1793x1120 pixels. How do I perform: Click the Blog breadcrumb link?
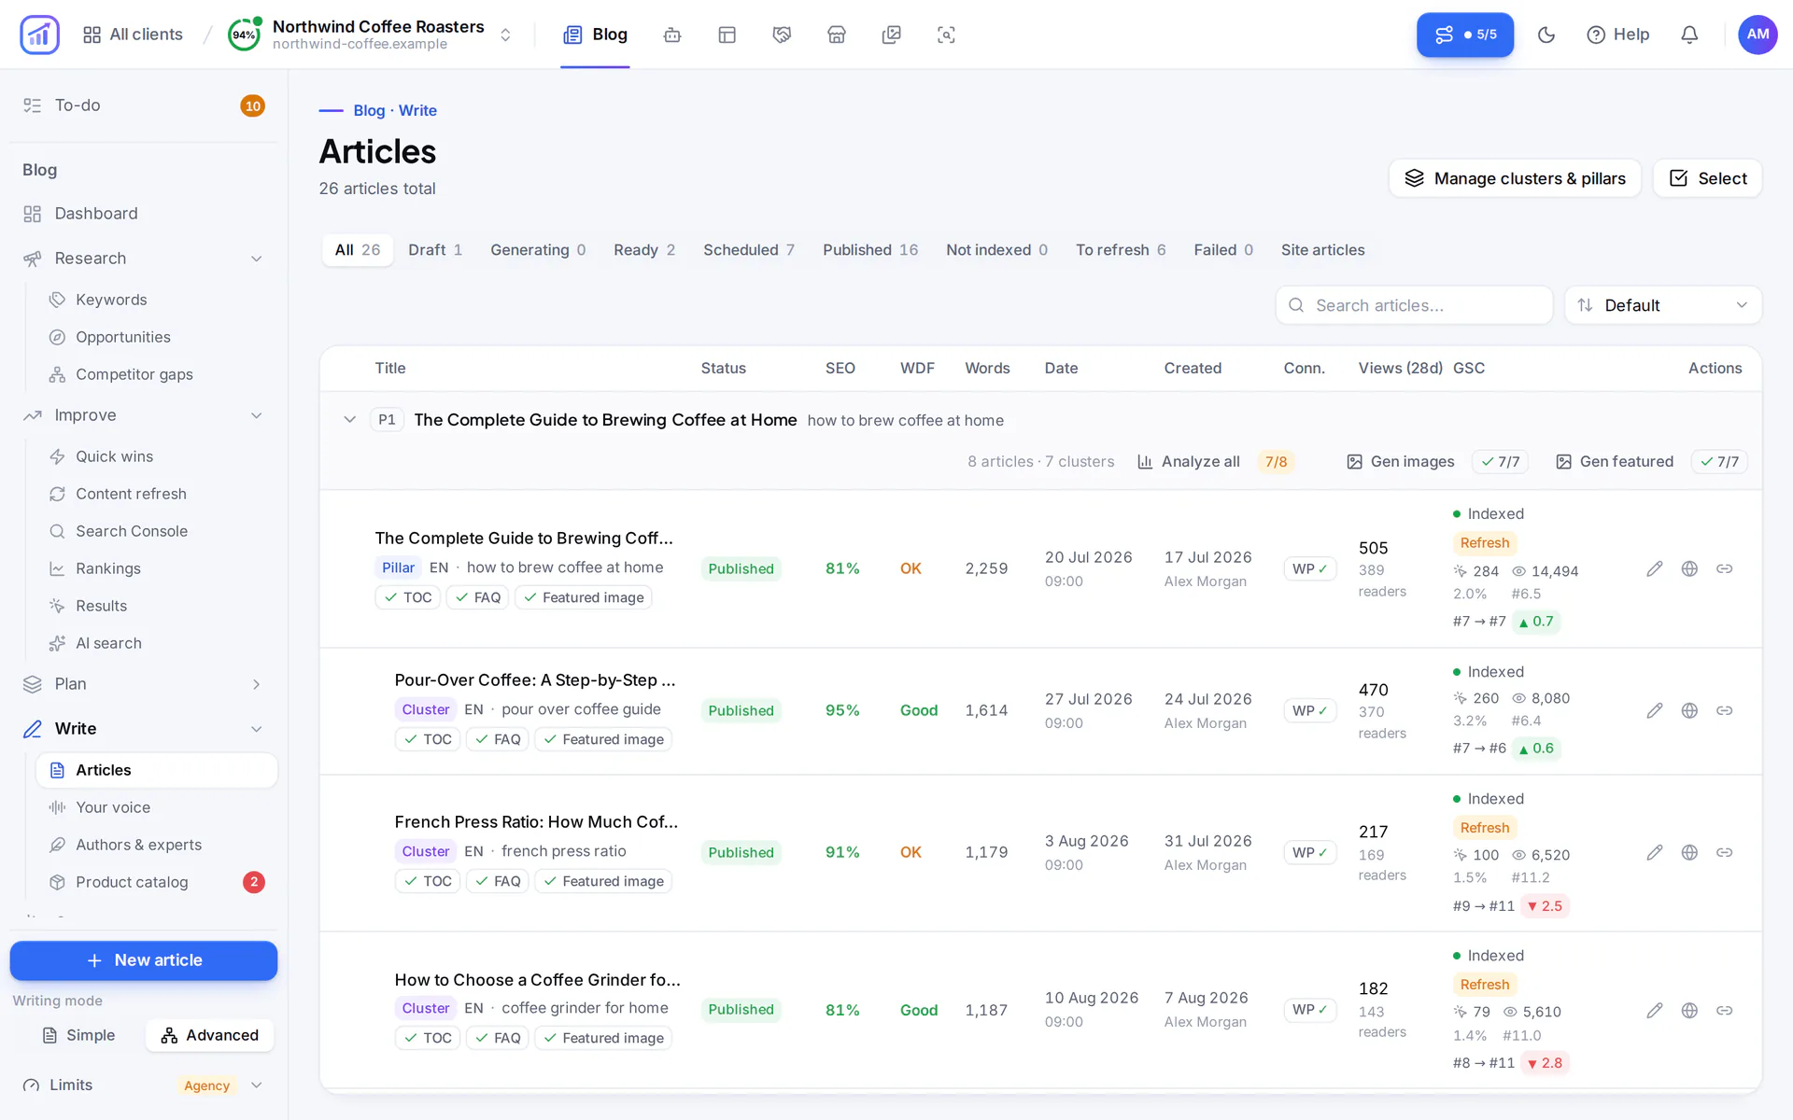click(369, 110)
